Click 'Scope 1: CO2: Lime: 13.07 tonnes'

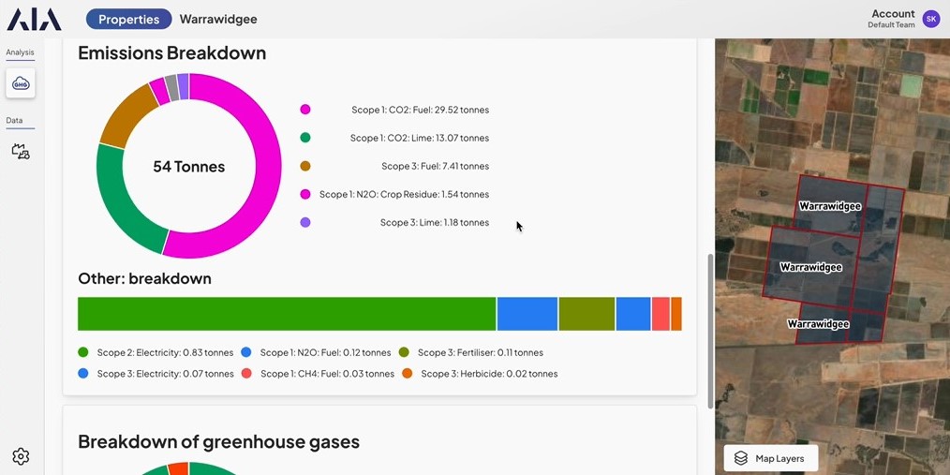[x=420, y=138]
